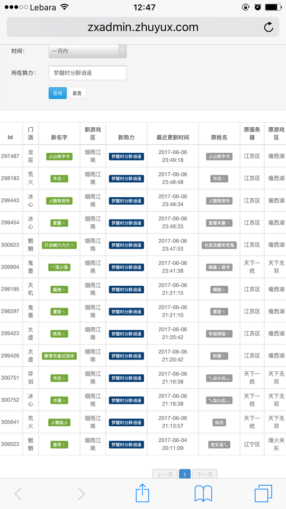The height and width of the screenshot is (509, 286).
Task: Click the 重置 reset button
Action: (77, 93)
